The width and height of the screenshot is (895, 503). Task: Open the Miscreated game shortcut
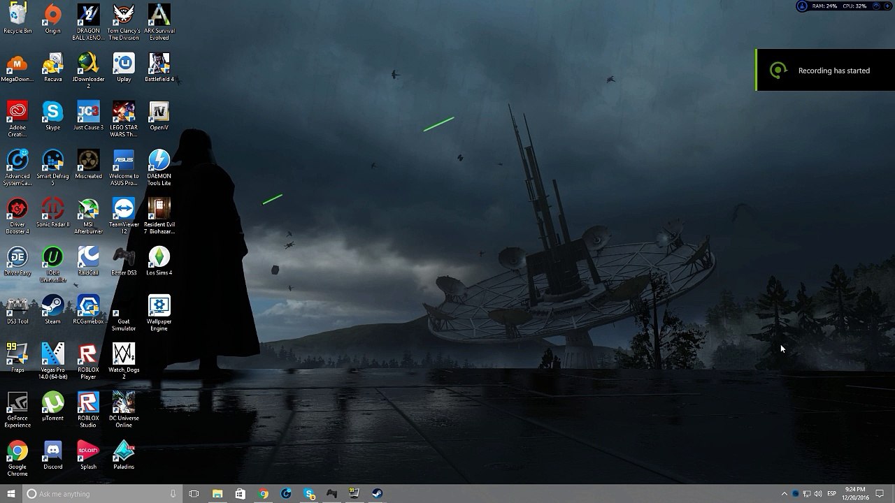click(x=88, y=164)
